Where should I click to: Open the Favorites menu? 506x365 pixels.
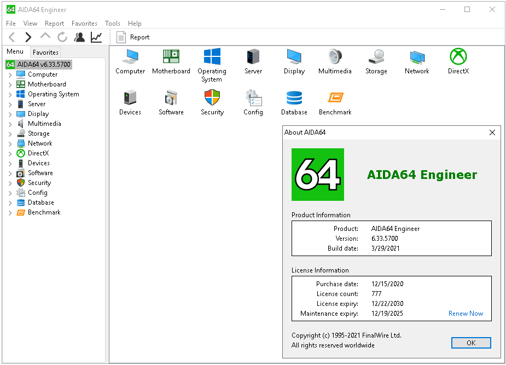coord(84,24)
